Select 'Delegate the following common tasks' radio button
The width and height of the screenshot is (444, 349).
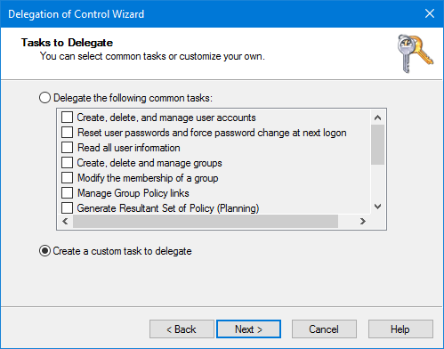coord(44,98)
